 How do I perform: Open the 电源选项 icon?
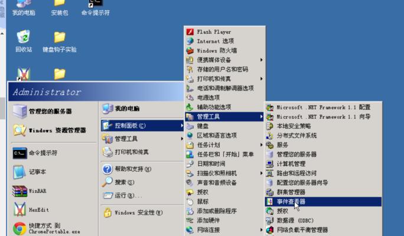(x=190, y=98)
